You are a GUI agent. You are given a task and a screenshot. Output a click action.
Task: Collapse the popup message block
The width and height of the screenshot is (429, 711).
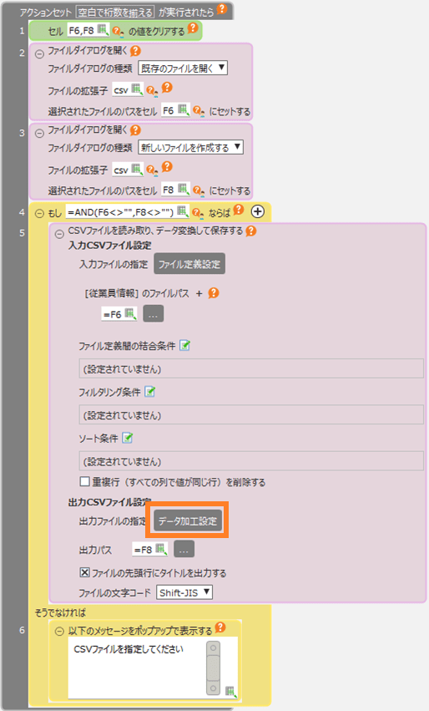pyautogui.click(x=59, y=632)
